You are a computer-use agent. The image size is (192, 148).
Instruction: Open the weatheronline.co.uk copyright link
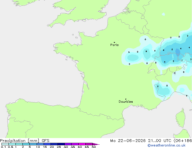coord(167,145)
